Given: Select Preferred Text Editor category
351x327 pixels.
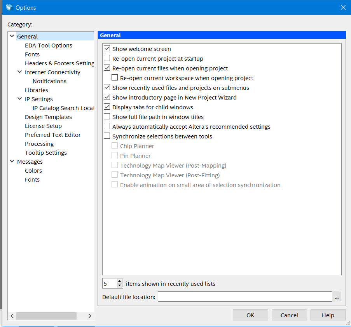Looking at the screenshot, I should tap(53, 135).
